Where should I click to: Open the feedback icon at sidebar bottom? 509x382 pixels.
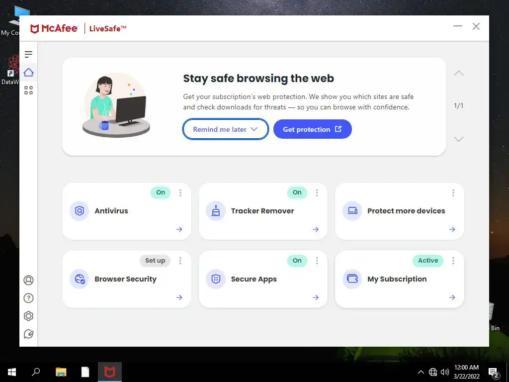click(28, 334)
